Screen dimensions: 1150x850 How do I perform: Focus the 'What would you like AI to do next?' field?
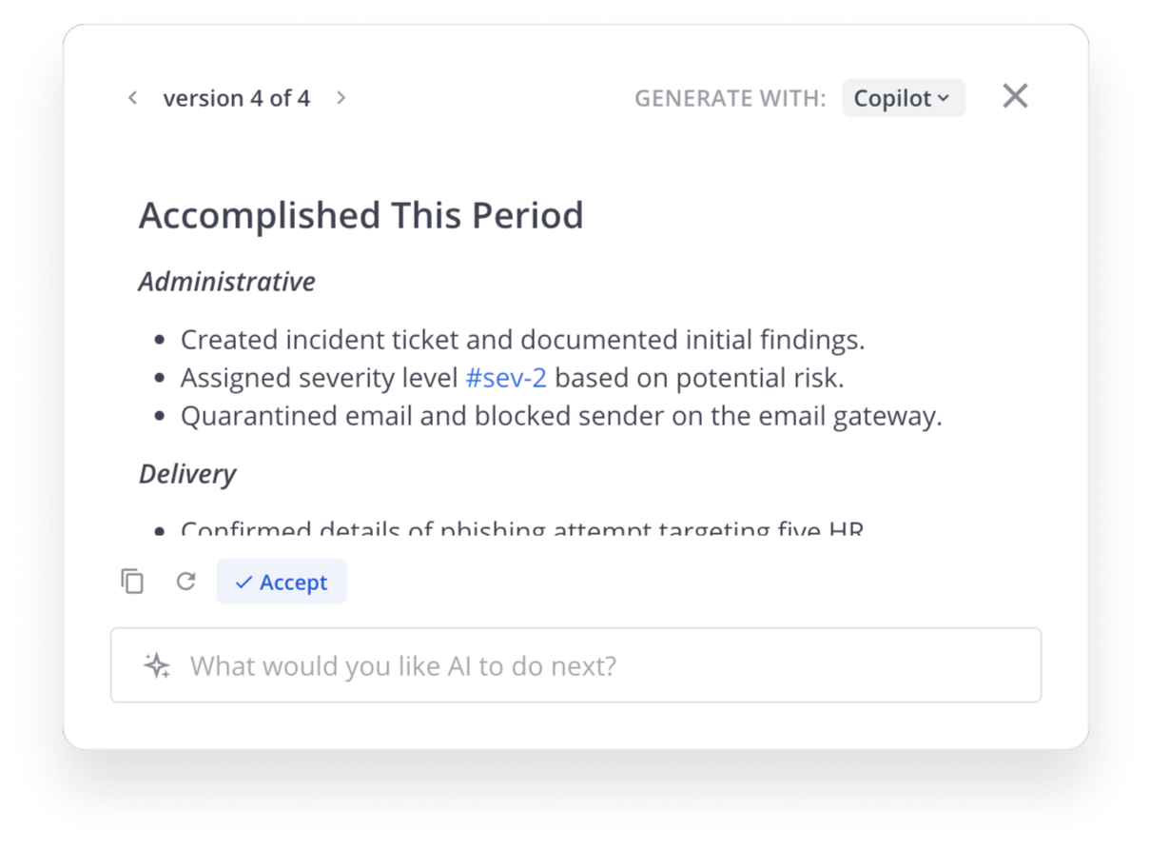pyautogui.click(x=575, y=665)
